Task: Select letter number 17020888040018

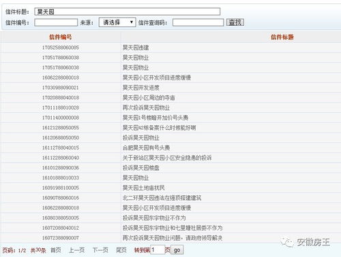Action: pyautogui.click(x=61, y=98)
